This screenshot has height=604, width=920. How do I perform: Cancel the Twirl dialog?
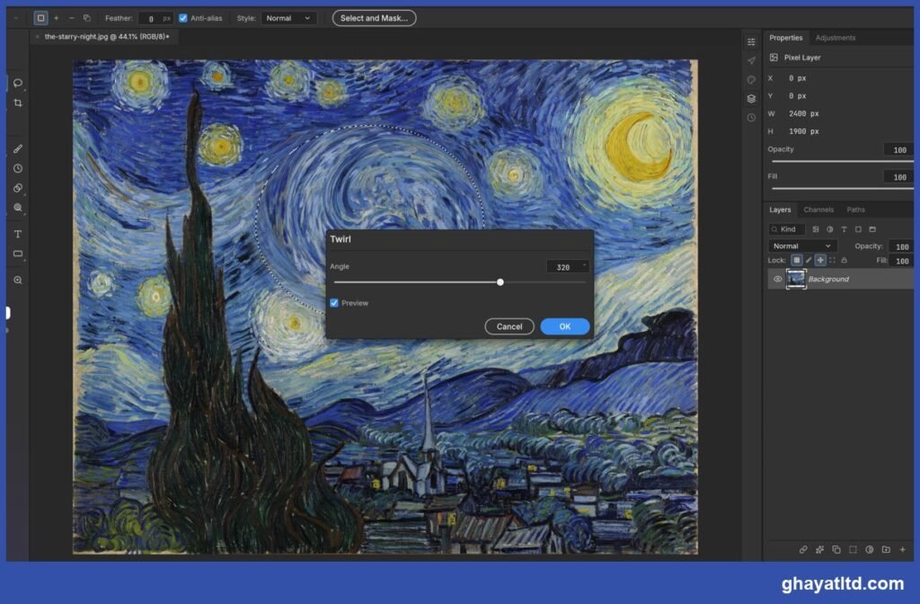[509, 326]
